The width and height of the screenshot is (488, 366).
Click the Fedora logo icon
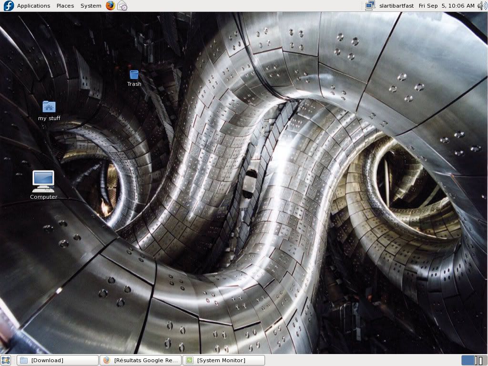[x=9, y=6]
